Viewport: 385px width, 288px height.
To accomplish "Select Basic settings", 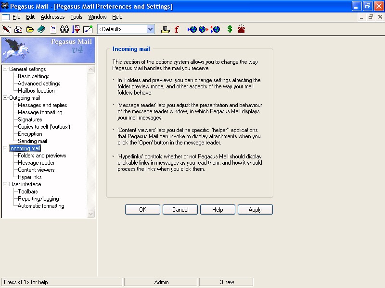I will (34, 76).
